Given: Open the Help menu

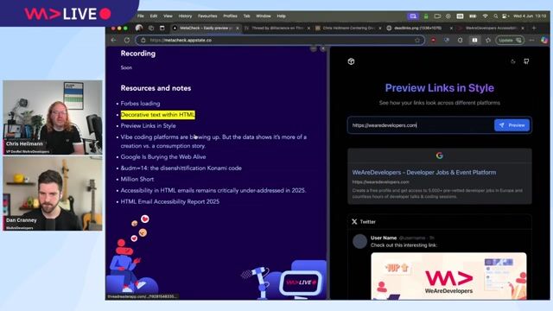Looking at the screenshot, I should pos(281,16).
